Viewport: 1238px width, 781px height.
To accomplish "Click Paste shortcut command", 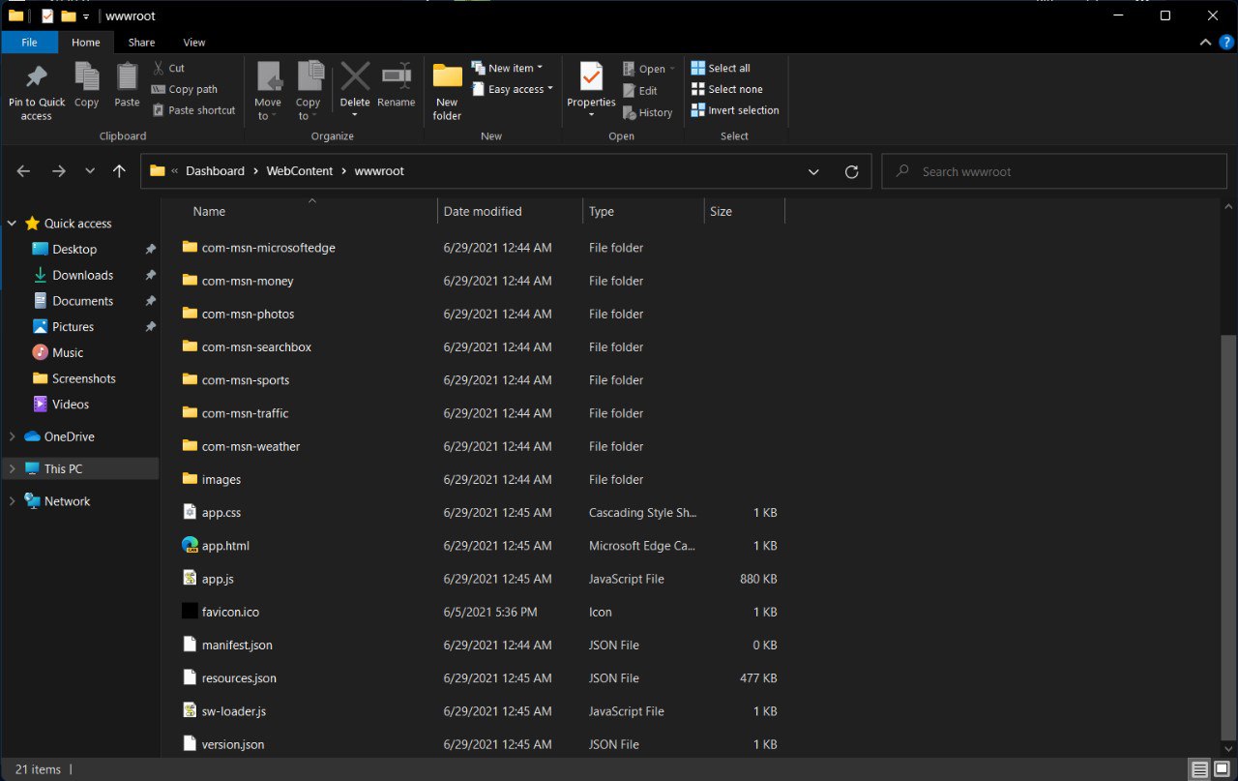I will click(193, 110).
